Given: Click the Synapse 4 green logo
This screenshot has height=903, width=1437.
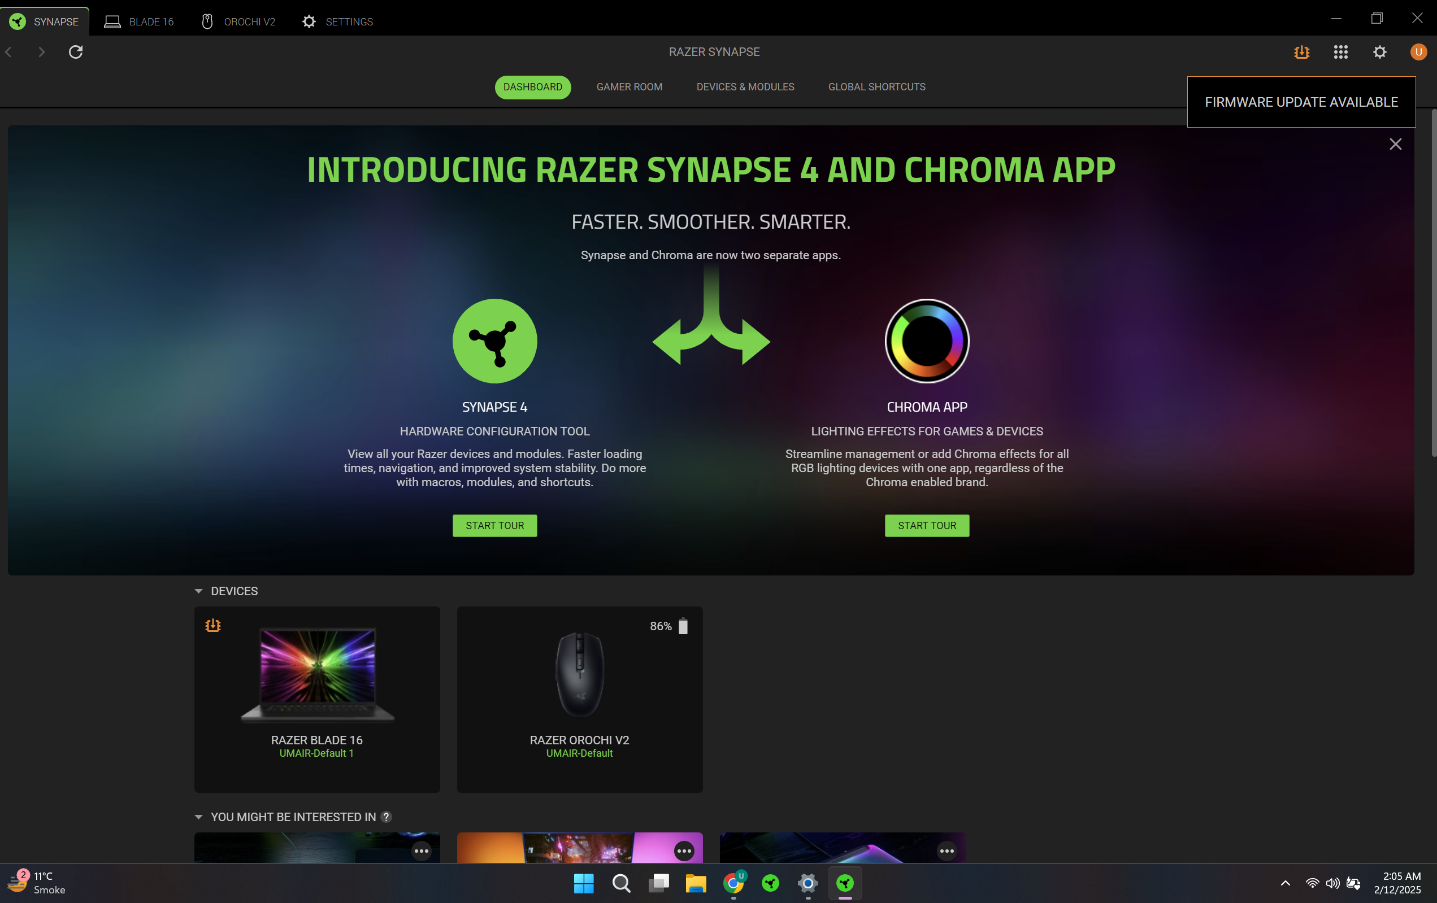Looking at the screenshot, I should tap(494, 341).
